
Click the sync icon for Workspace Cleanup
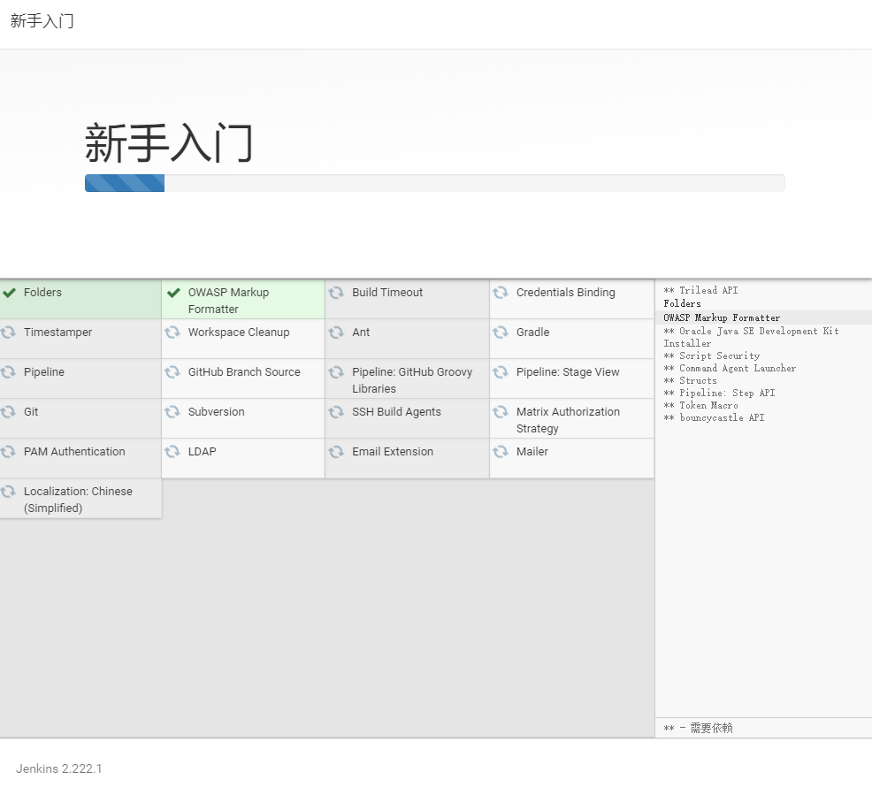[172, 333]
